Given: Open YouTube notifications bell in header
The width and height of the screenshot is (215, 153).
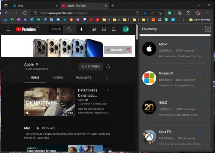Looking at the screenshot, I should [114, 29].
